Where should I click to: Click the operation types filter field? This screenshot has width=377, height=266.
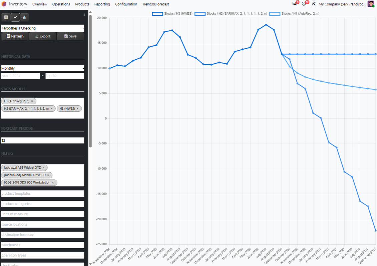click(43, 255)
